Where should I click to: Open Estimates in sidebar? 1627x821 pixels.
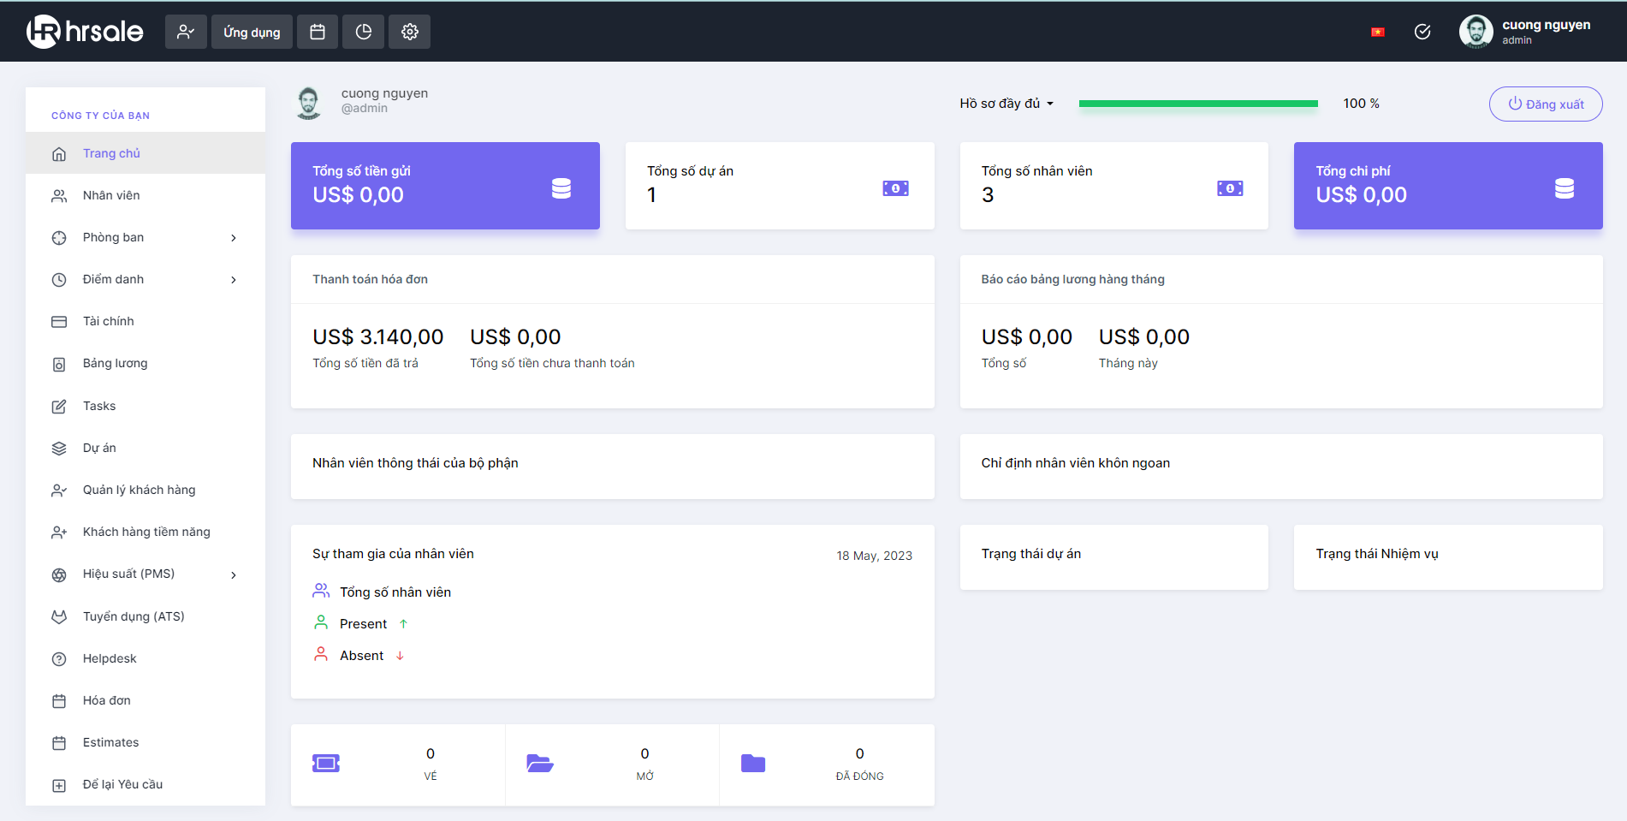point(145,742)
